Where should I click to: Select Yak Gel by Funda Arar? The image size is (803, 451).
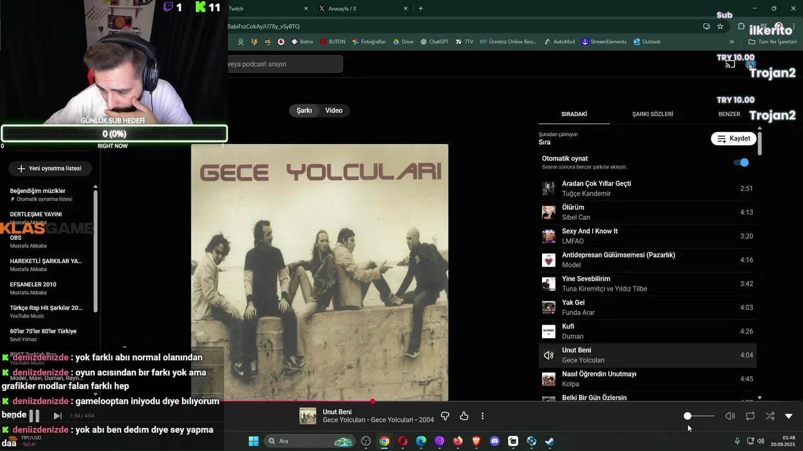tap(647, 308)
